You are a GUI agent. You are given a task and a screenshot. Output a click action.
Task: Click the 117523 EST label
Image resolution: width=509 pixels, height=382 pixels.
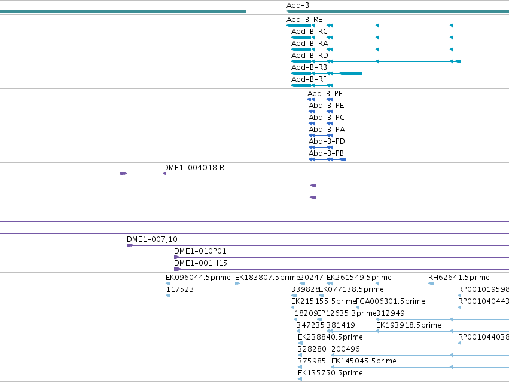click(180, 289)
